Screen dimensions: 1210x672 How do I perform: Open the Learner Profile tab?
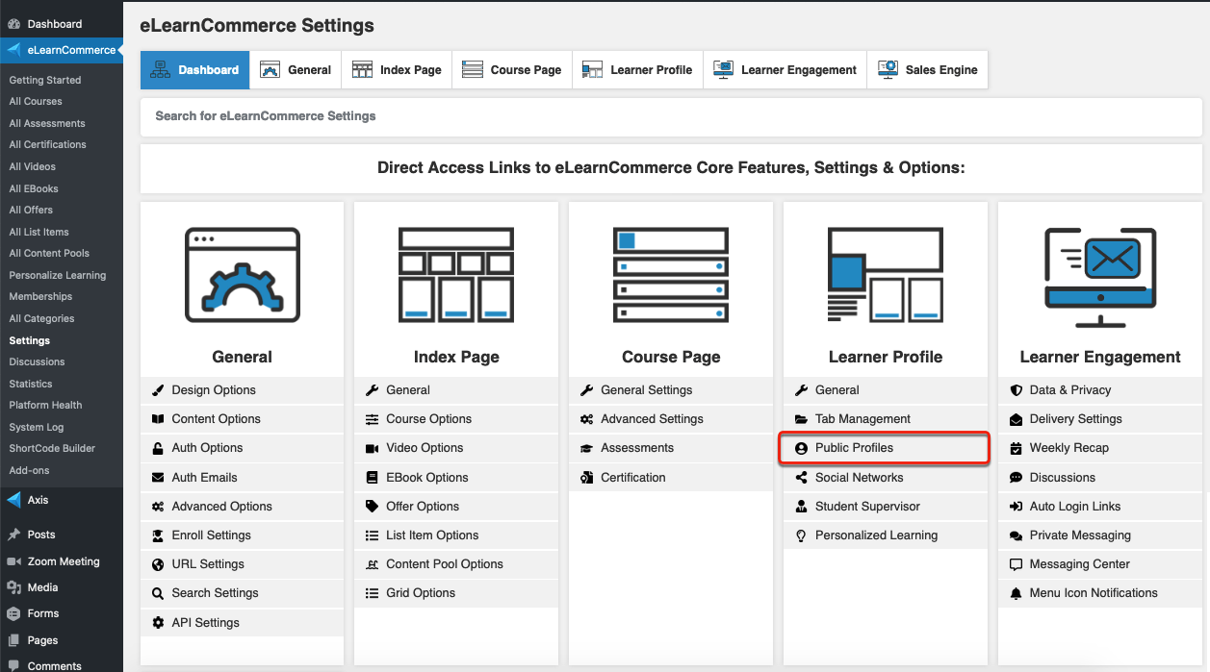pos(637,70)
